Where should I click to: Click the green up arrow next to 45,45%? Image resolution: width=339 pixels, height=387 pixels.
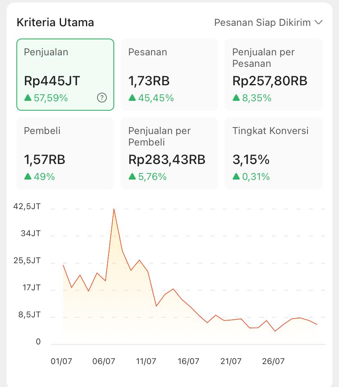(x=132, y=98)
